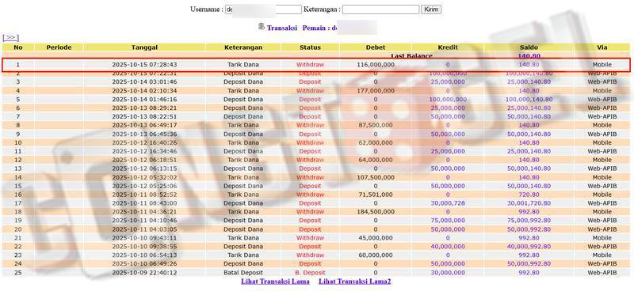Click the Transaksi heading link

pos(282,28)
